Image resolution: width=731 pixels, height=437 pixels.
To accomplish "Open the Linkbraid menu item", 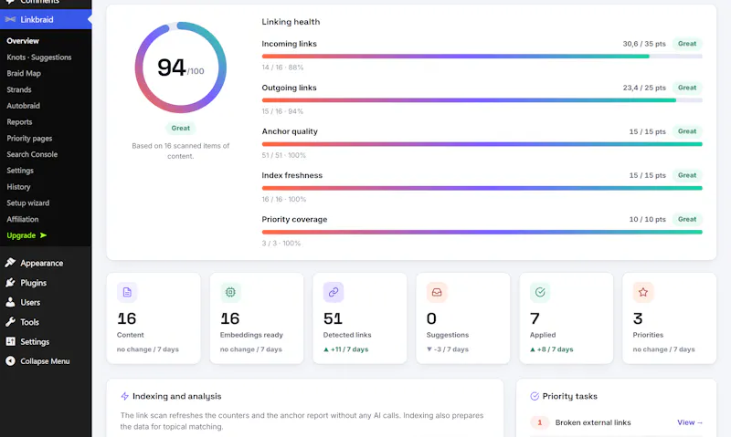I will pyautogui.click(x=46, y=19).
